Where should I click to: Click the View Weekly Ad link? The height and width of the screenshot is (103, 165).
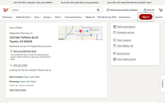(125, 46)
